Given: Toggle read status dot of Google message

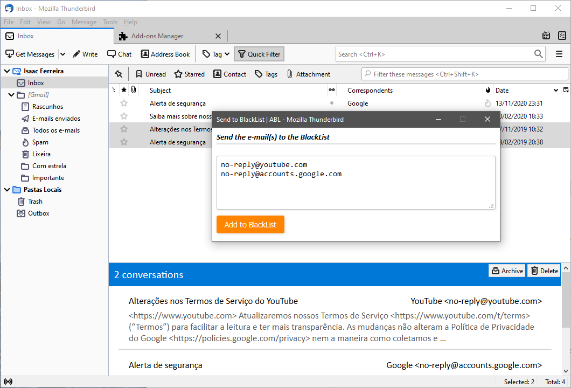Looking at the screenshot, I should [332, 103].
